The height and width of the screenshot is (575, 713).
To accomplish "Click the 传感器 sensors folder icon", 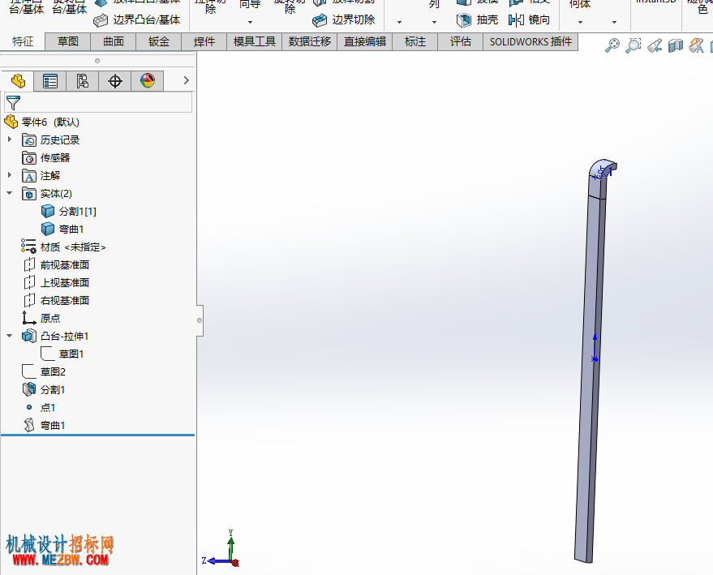I will (28, 157).
